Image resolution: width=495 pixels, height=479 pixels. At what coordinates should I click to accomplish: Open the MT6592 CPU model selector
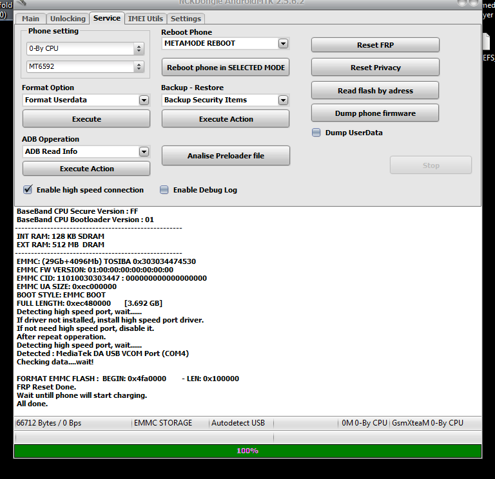(85, 66)
